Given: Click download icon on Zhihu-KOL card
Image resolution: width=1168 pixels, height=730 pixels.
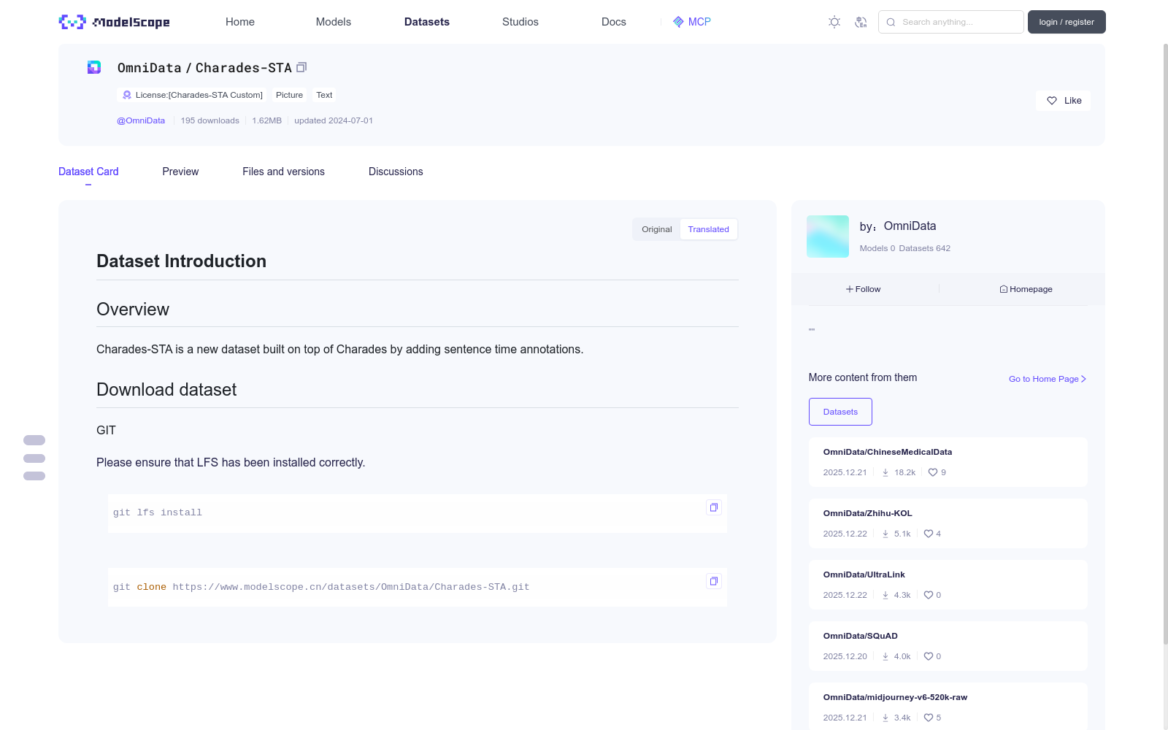Looking at the screenshot, I should [x=885, y=534].
